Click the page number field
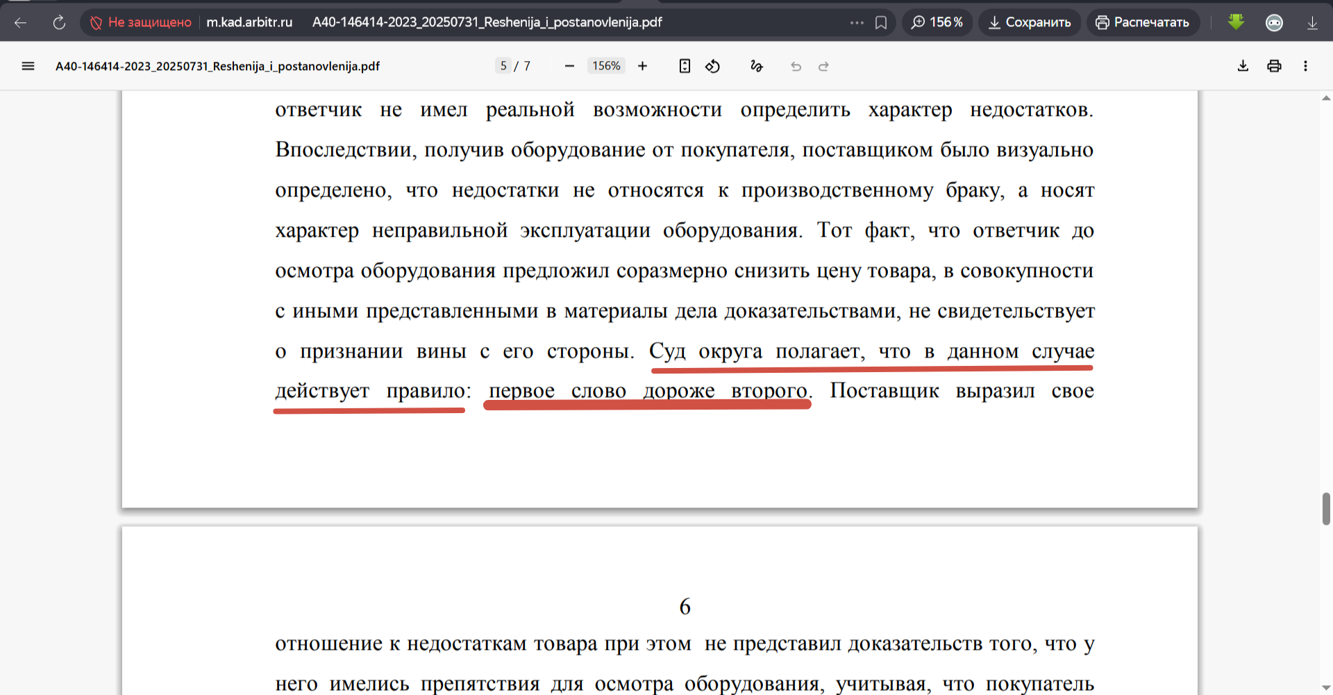 (503, 66)
